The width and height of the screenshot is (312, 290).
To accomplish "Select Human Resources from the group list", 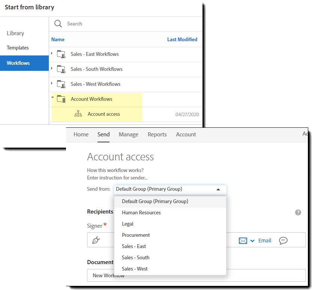I will (170, 213).
